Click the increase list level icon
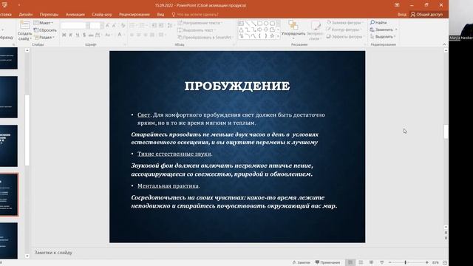The image size is (473, 266). pyautogui.click(x=161, y=26)
